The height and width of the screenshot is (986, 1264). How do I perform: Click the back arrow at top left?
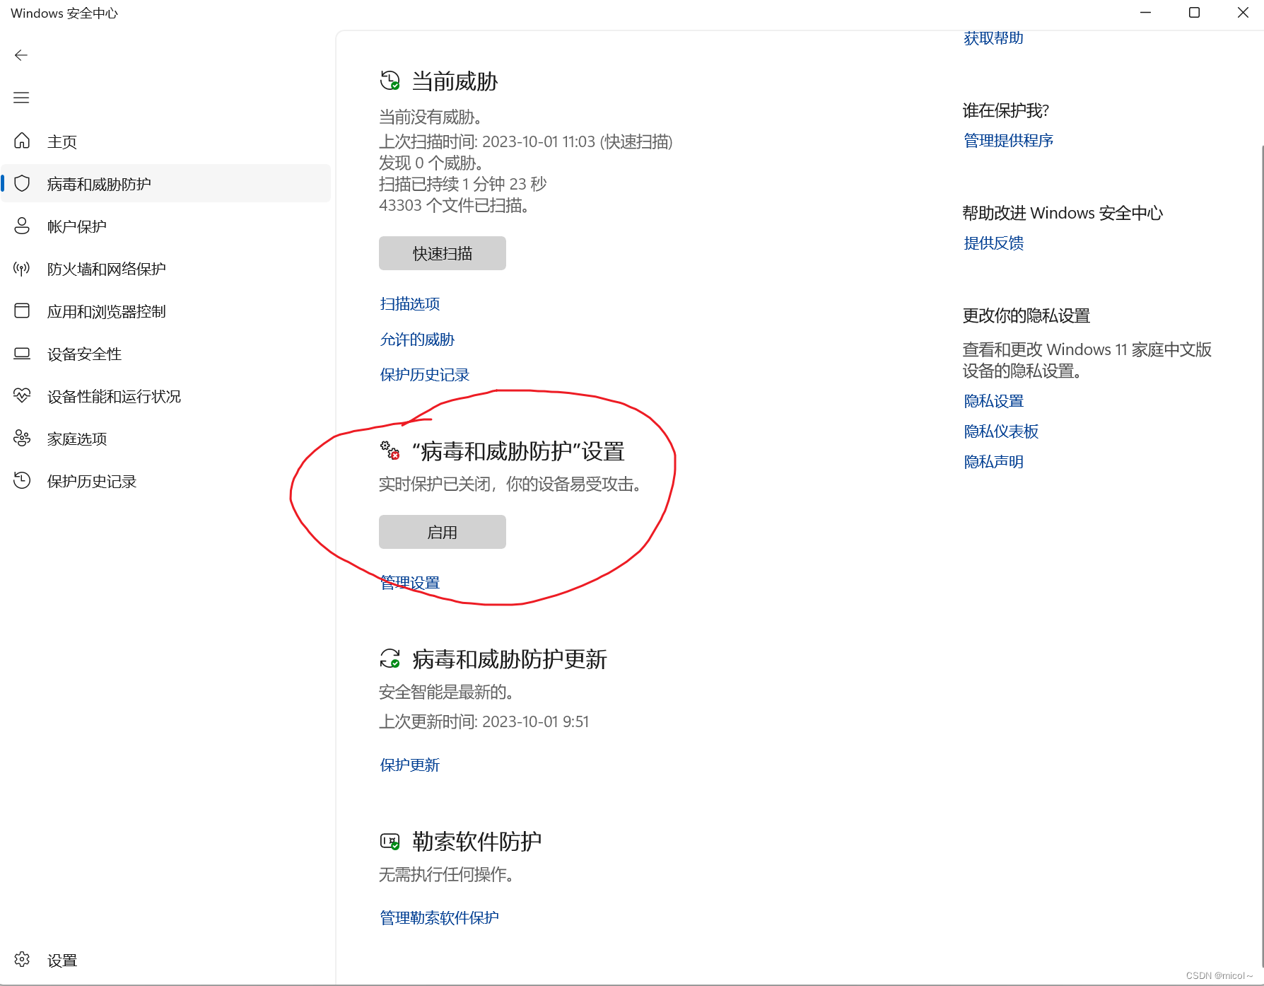click(x=21, y=54)
